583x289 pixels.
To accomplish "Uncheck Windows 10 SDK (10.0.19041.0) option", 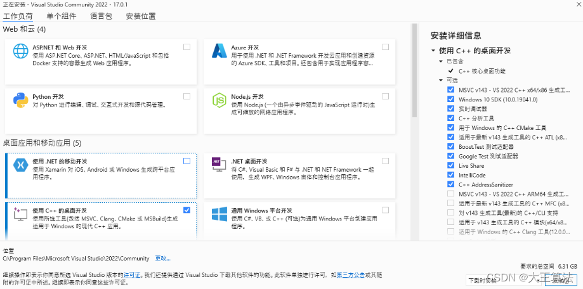I will click(x=450, y=99).
